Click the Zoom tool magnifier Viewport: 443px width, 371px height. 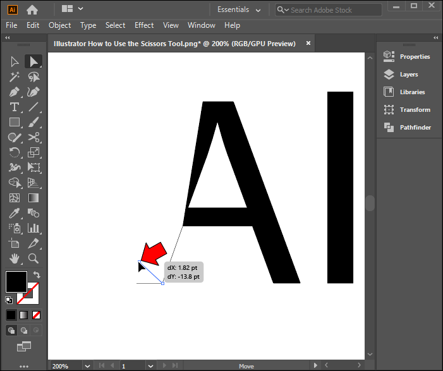(34, 258)
